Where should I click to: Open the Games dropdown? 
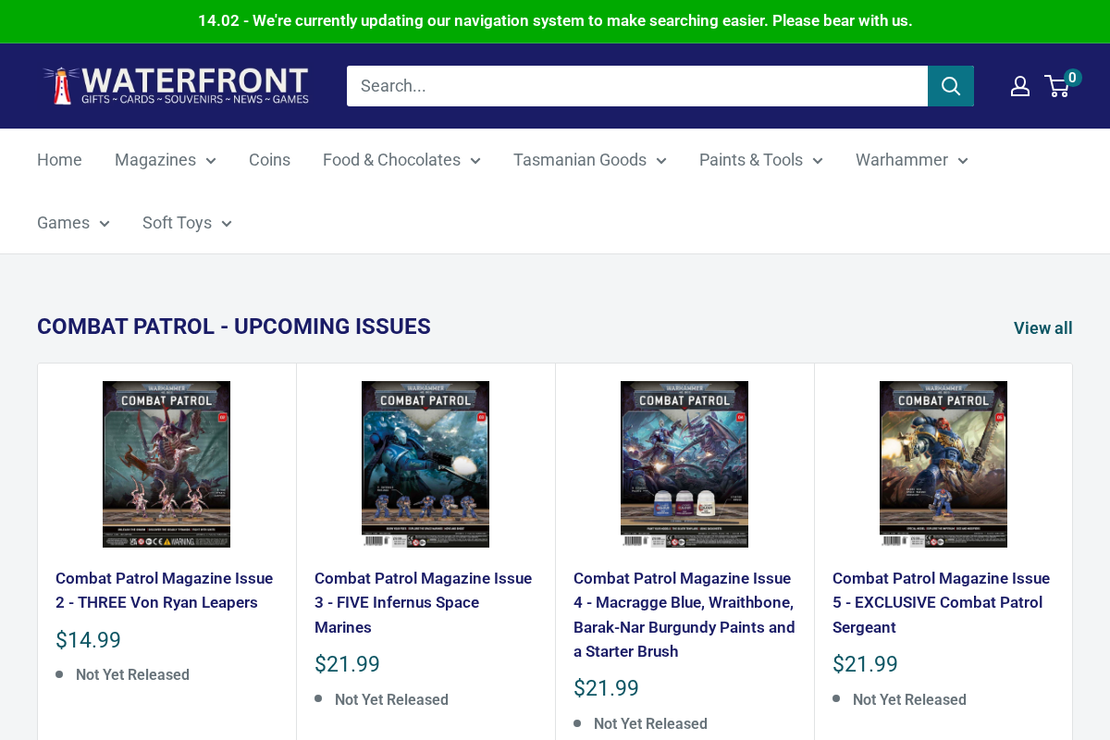coord(73,223)
